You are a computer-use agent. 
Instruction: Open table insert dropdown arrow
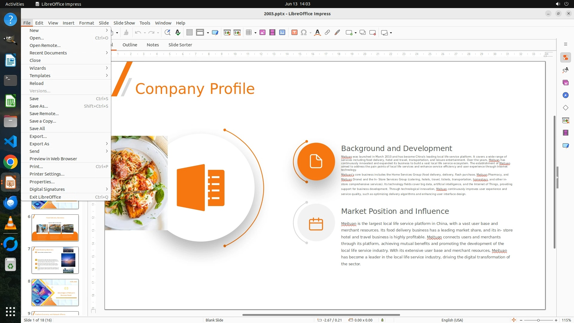point(255,33)
